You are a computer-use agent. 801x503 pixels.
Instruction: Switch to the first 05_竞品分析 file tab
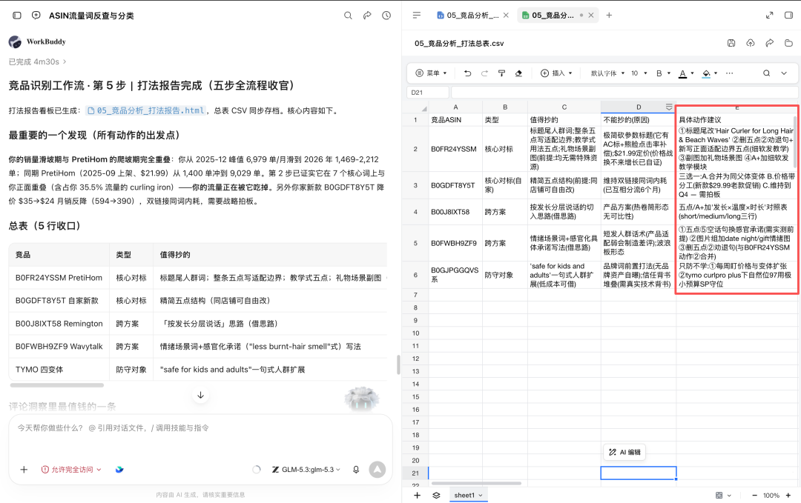click(468, 16)
